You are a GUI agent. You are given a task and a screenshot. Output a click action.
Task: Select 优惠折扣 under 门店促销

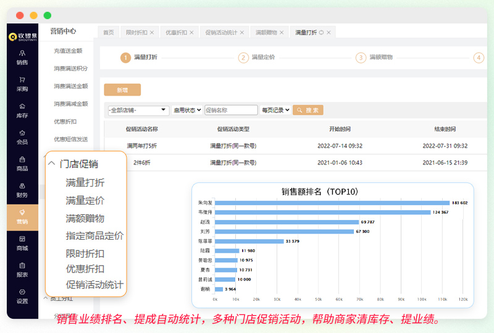click(85, 269)
